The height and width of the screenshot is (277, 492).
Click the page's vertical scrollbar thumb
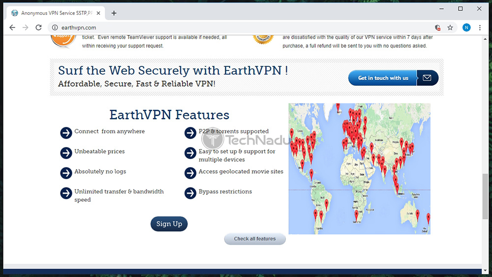[x=485, y=196]
